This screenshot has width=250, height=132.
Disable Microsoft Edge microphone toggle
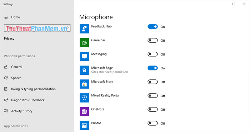coord(152,68)
